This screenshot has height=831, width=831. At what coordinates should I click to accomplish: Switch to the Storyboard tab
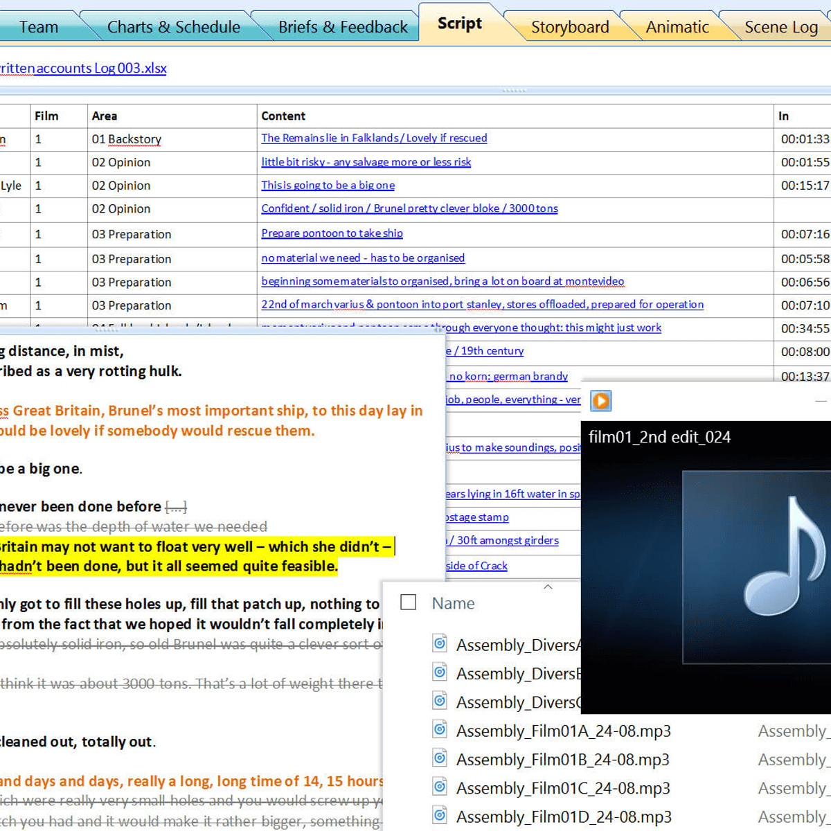tap(569, 26)
